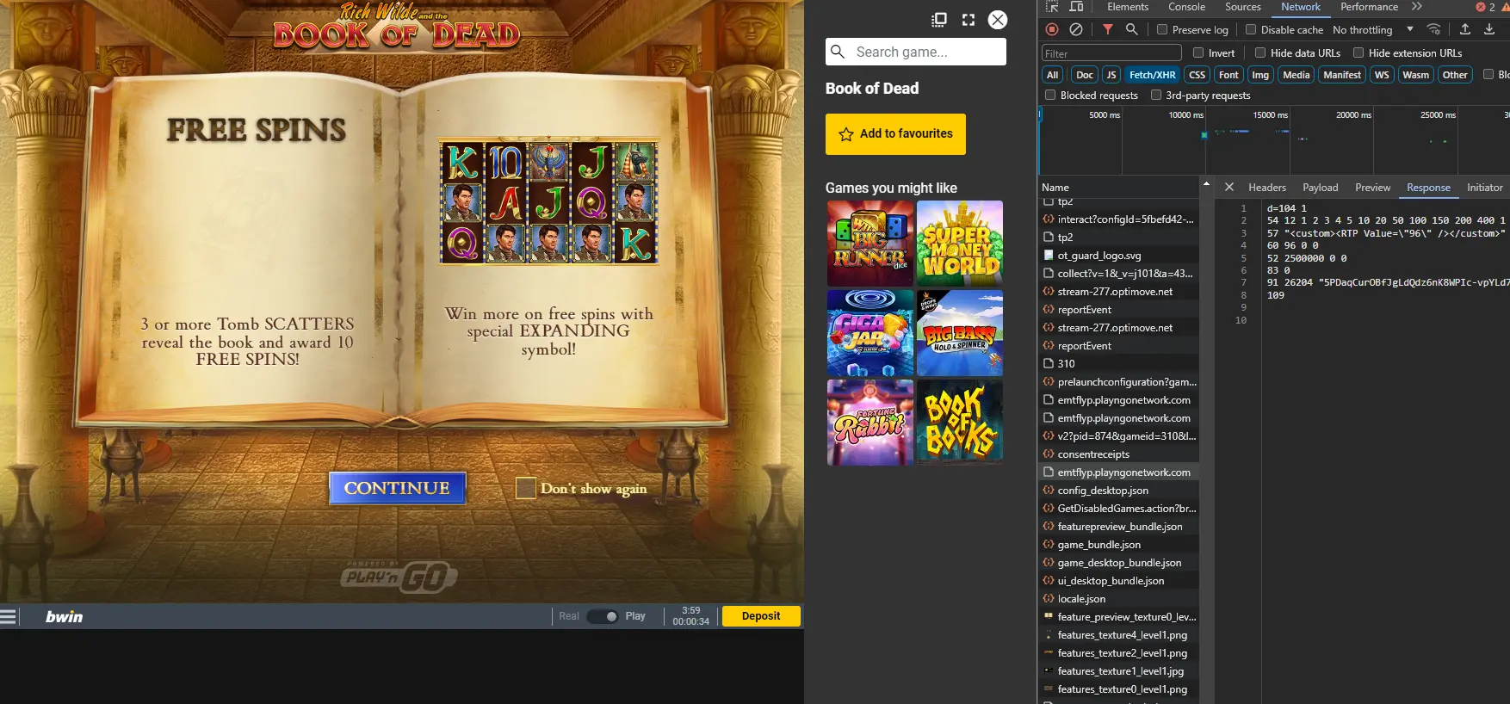Click the Name column sort arrow
This screenshot has width=1510, height=704.
click(1206, 184)
